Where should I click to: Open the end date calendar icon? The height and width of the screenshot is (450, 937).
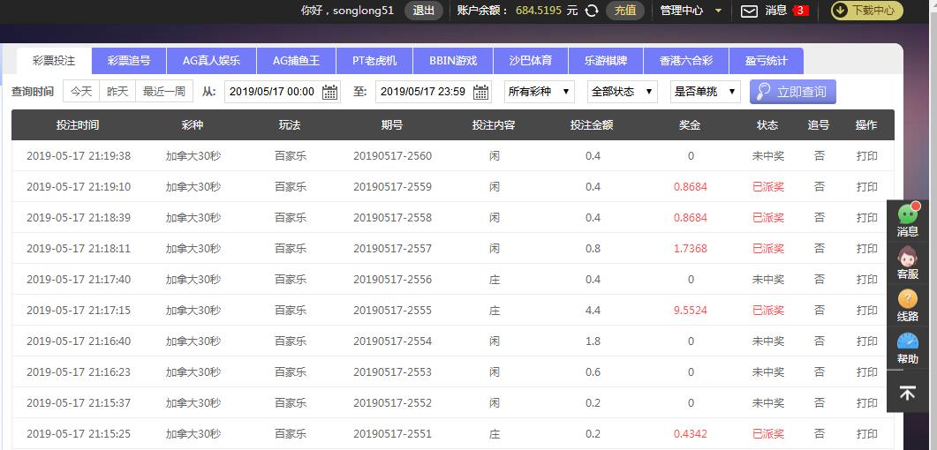(x=480, y=92)
